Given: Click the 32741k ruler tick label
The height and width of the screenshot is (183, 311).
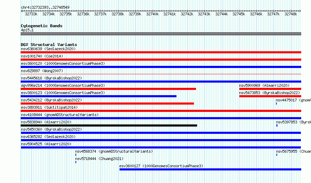Looking at the screenshot, I should 169,14.
